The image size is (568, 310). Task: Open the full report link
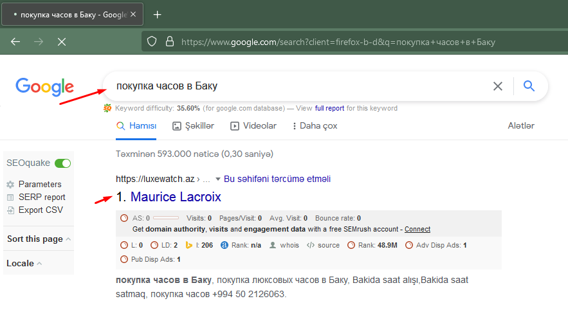tap(329, 108)
